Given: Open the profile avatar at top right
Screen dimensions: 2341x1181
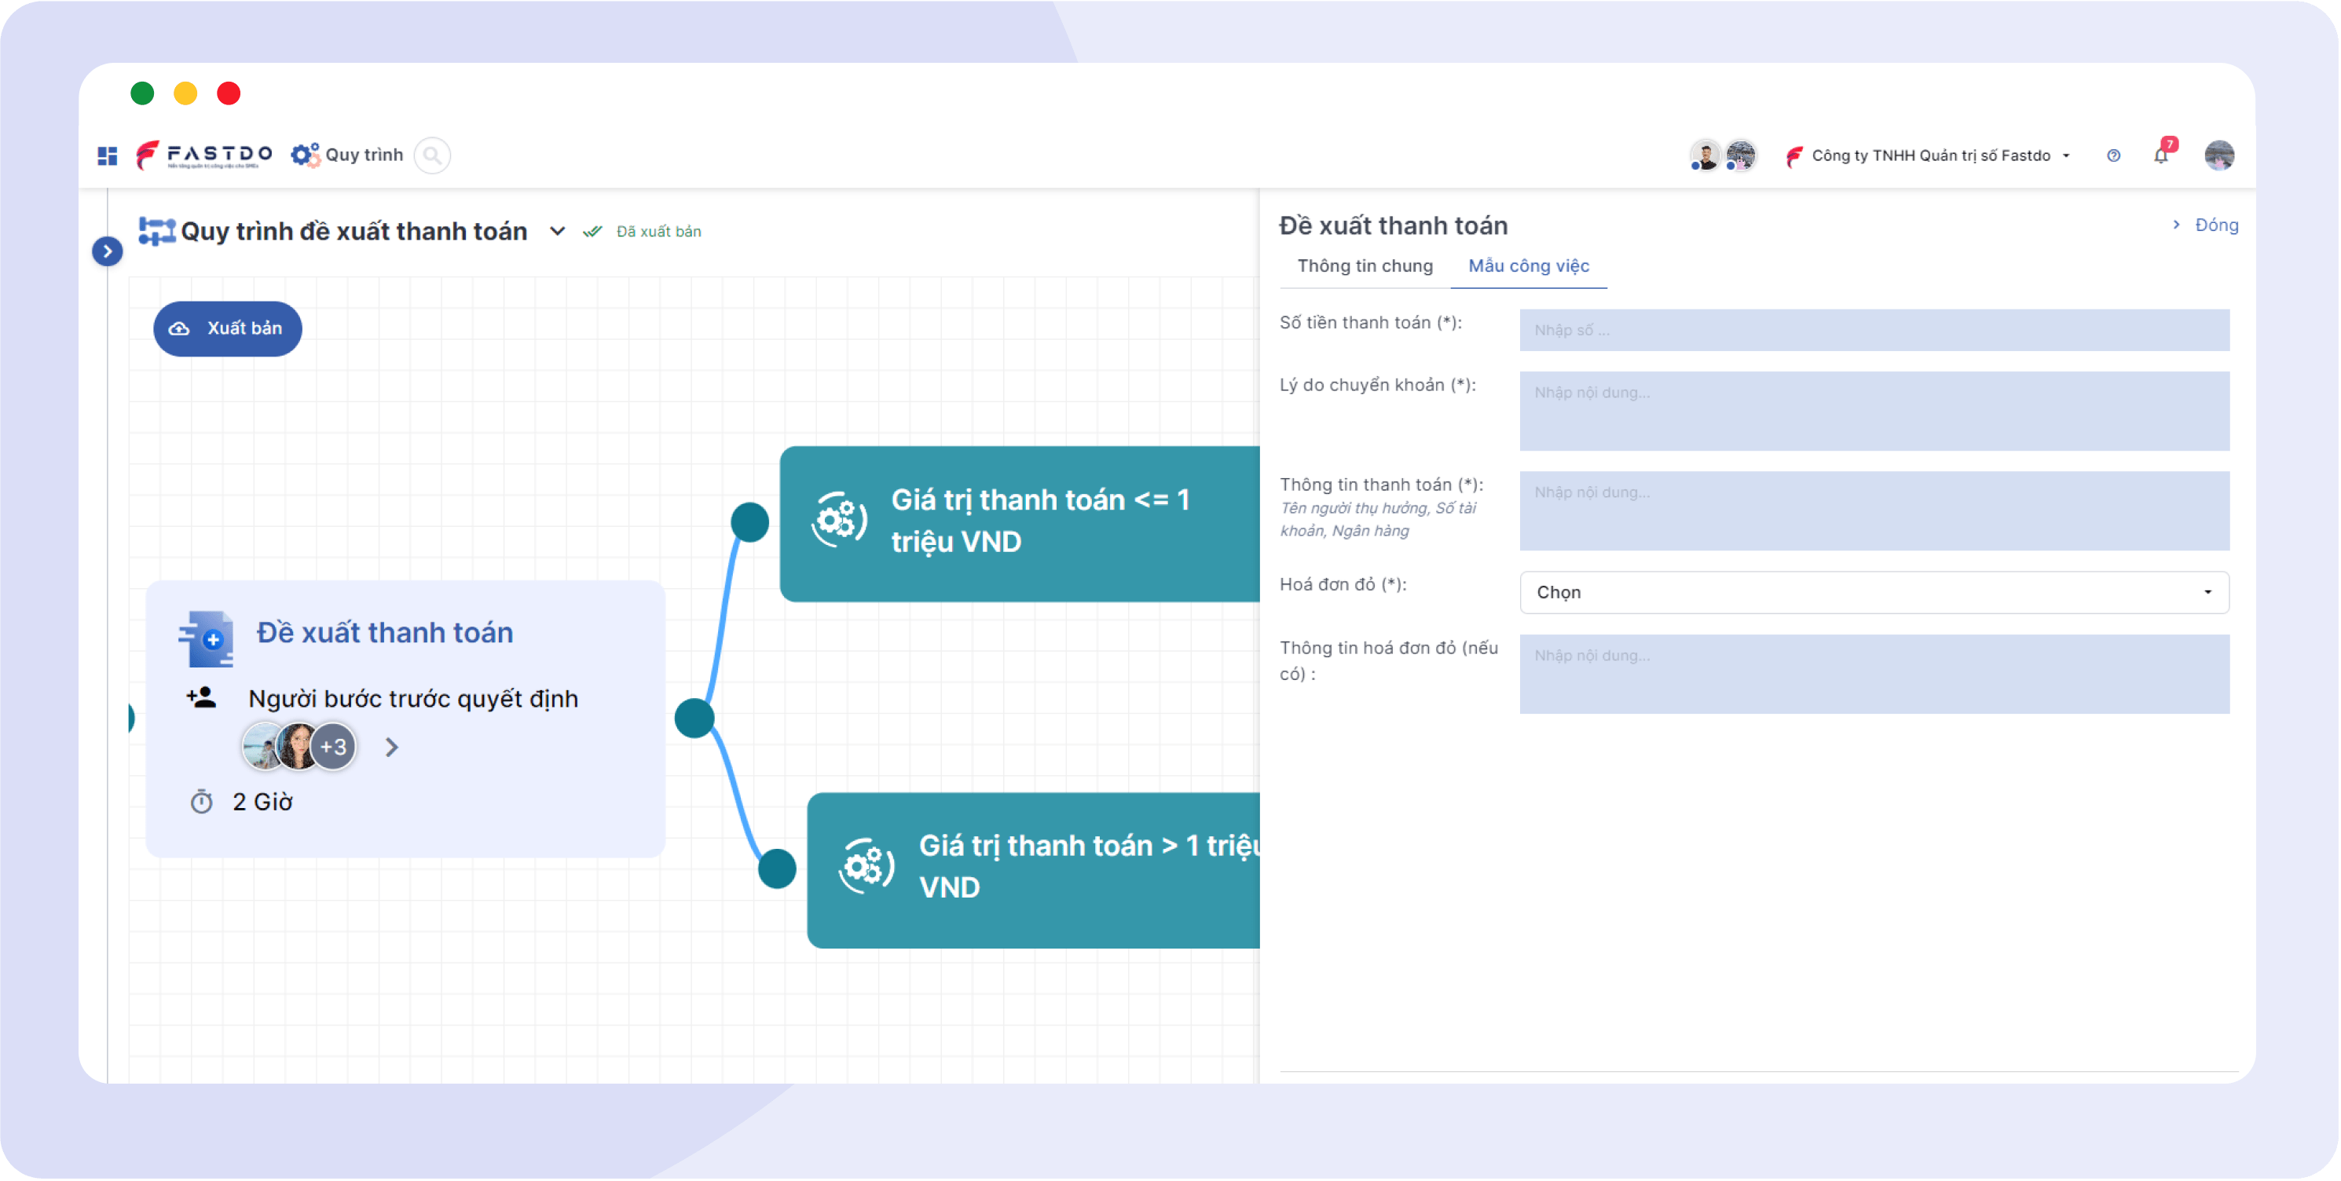Looking at the screenshot, I should [x=2219, y=155].
